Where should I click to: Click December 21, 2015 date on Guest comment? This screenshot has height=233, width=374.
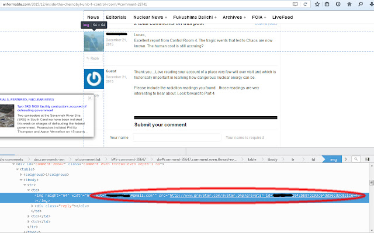point(116,79)
